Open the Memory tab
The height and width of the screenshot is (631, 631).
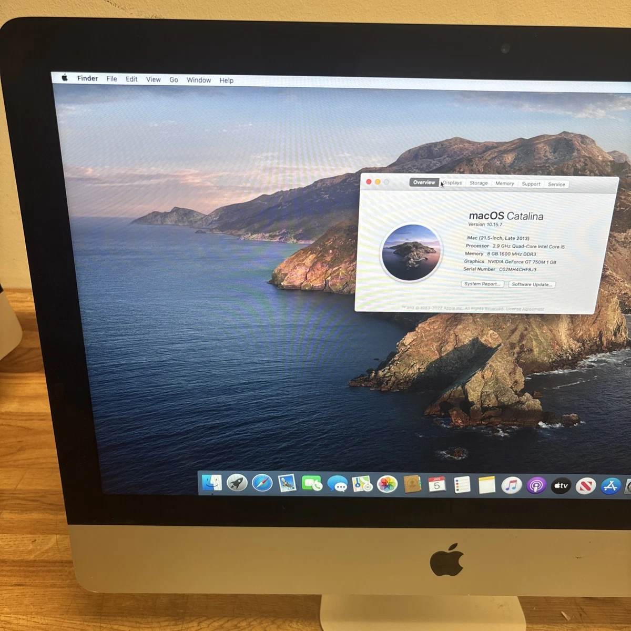pyautogui.click(x=504, y=184)
